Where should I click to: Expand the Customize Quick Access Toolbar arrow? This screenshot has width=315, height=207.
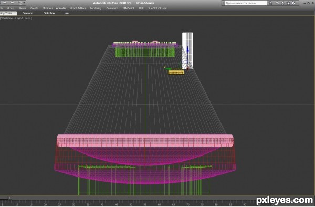tap(24, 3)
